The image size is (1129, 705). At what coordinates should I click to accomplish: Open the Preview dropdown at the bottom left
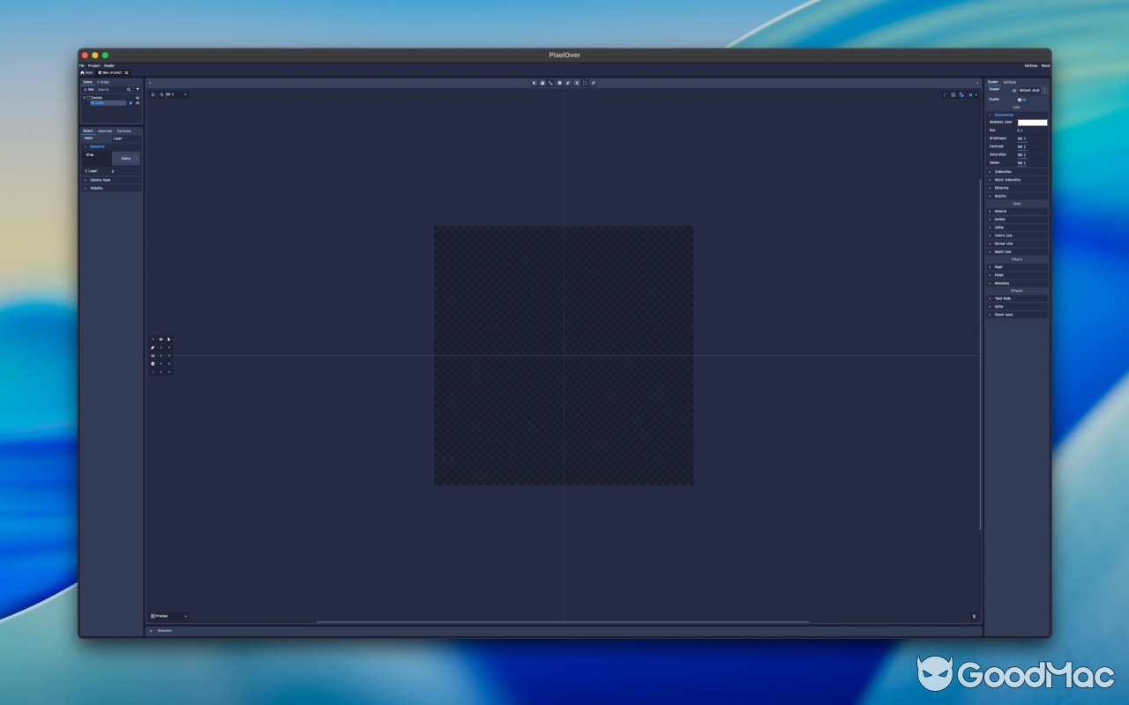168,616
